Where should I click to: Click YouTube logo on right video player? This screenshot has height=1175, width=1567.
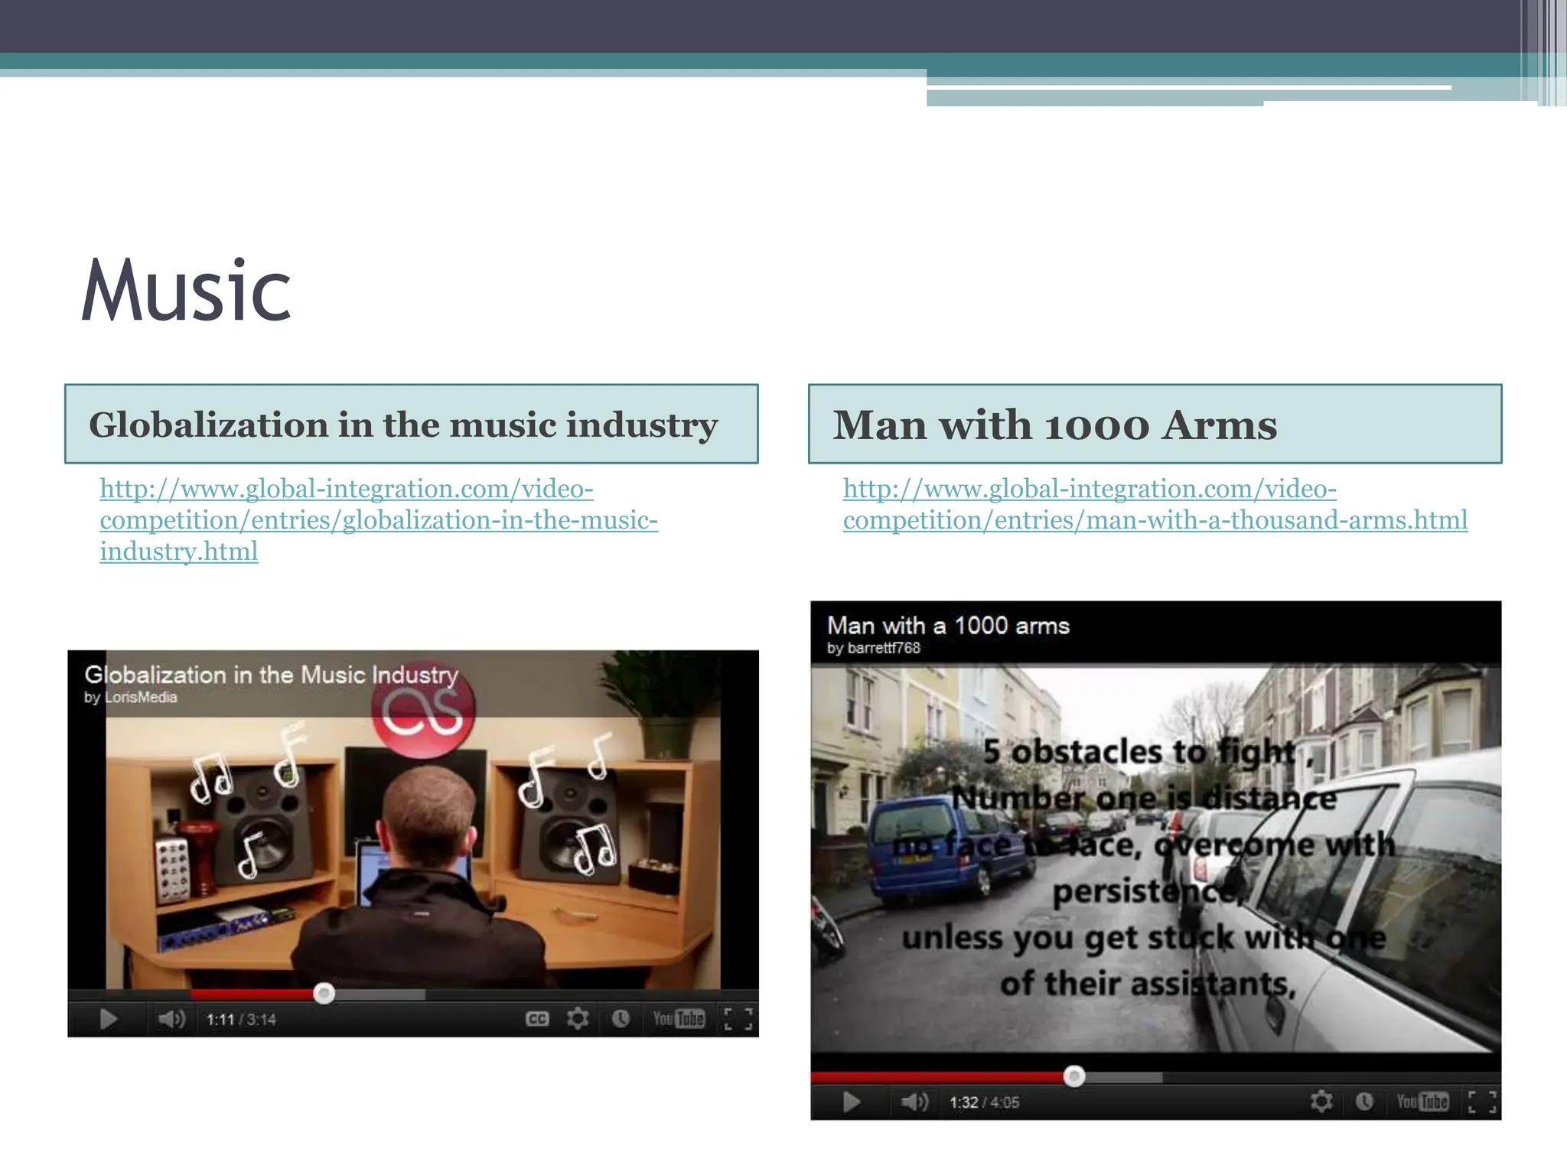(x=1422, y=1102)
